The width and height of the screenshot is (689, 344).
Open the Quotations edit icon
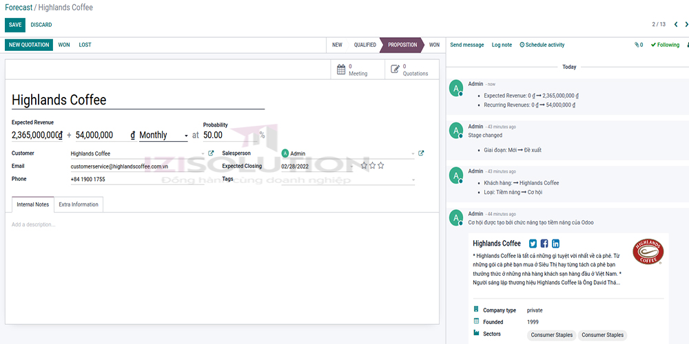[395, 69]
